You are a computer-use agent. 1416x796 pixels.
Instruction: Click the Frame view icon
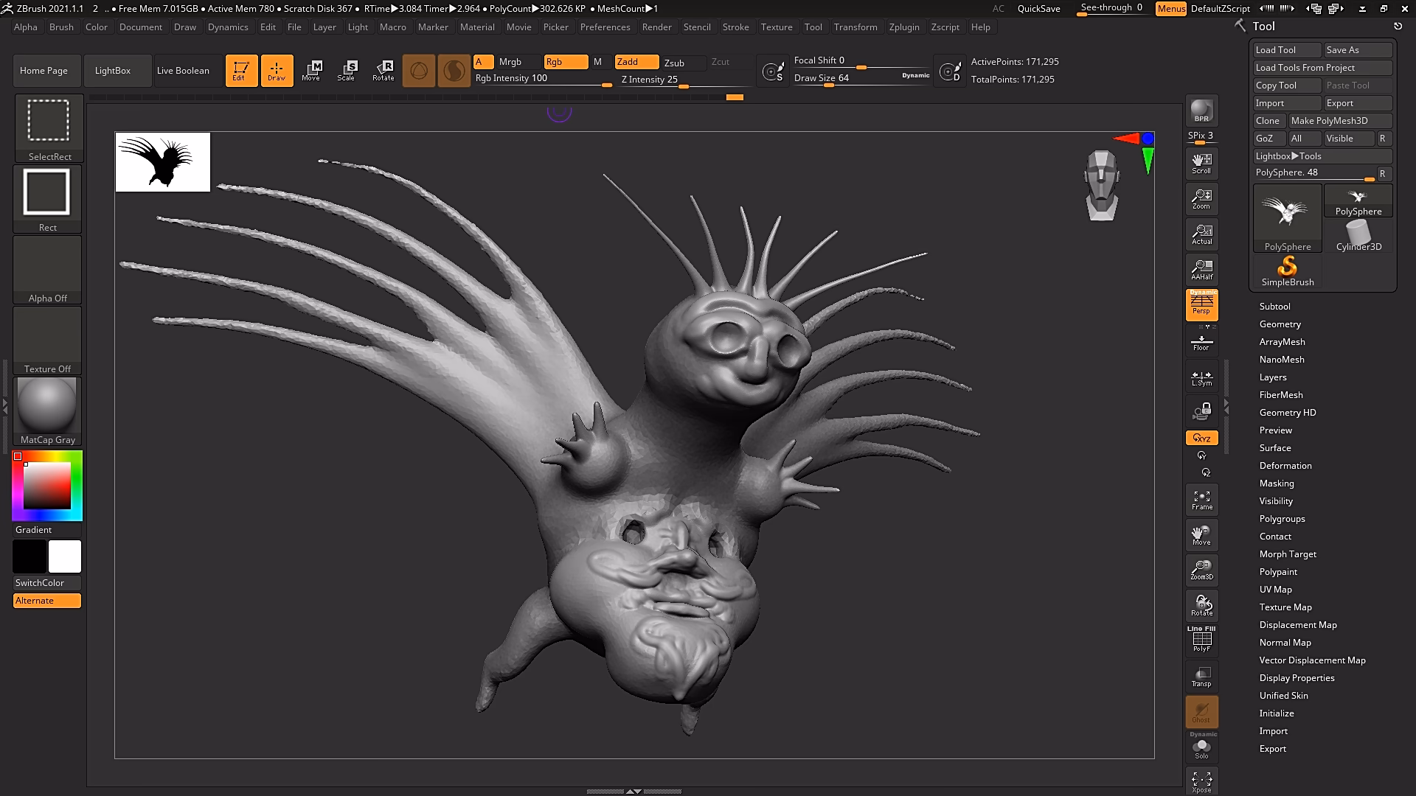(x=1201, y=500)
